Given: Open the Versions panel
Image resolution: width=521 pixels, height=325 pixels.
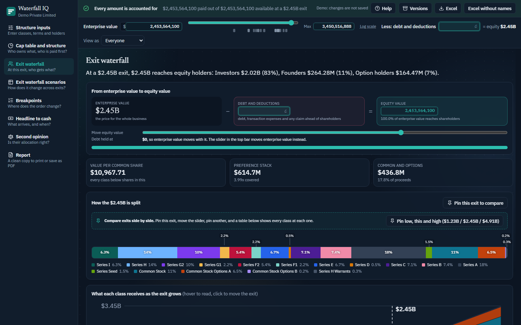Looking at the screenshot, I should point(415,8).
